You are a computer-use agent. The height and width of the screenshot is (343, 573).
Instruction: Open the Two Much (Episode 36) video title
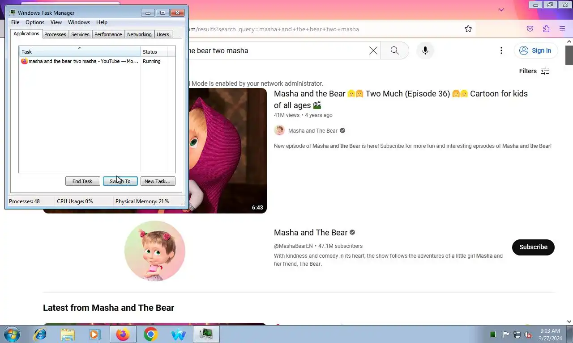401,99
